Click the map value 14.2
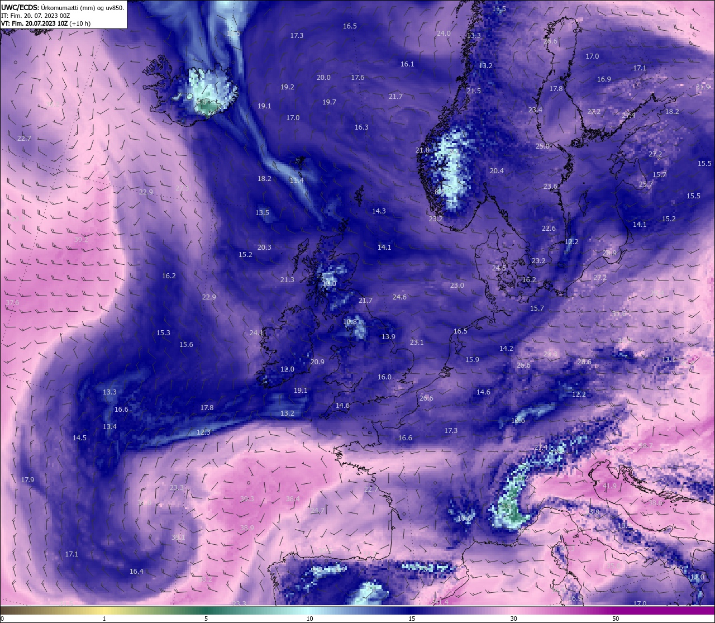 (x=506, y=349)
